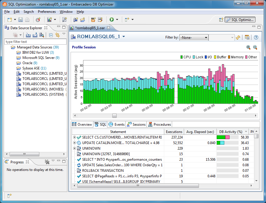Click the Statement column header
Viewport: 266px width, 203px height.
118,132
